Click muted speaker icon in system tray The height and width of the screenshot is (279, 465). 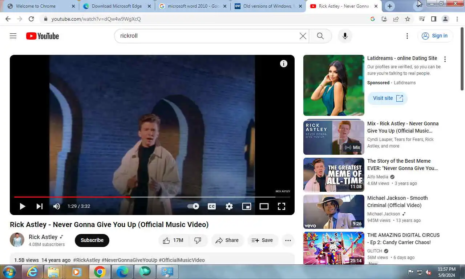(x=428, y=272)
